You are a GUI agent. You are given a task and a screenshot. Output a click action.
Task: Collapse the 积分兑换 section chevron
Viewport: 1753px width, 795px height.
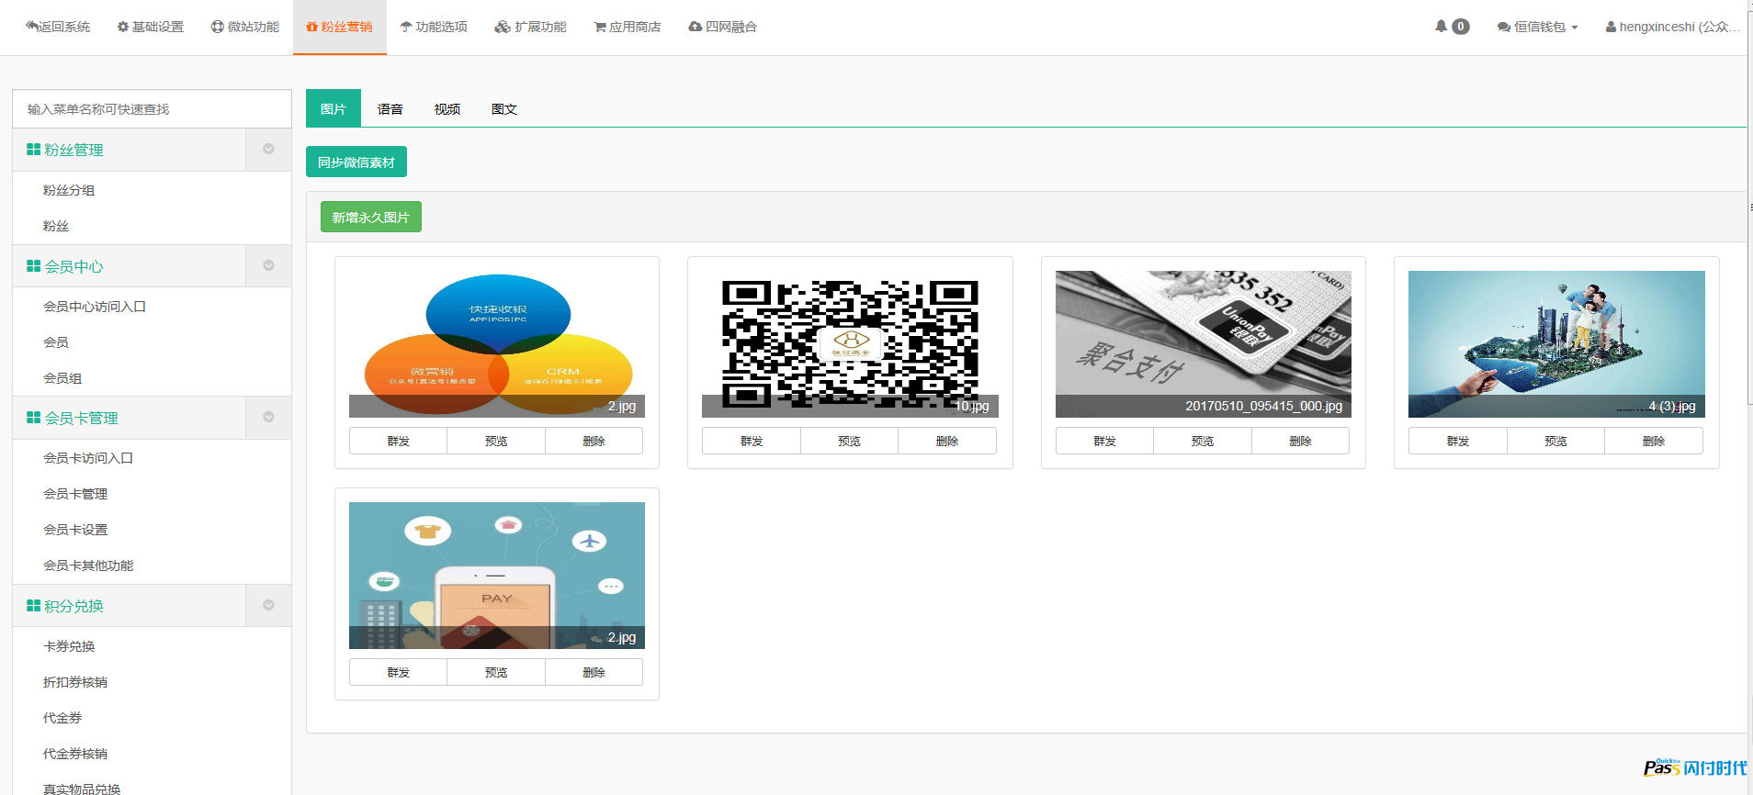click(268, 605)
